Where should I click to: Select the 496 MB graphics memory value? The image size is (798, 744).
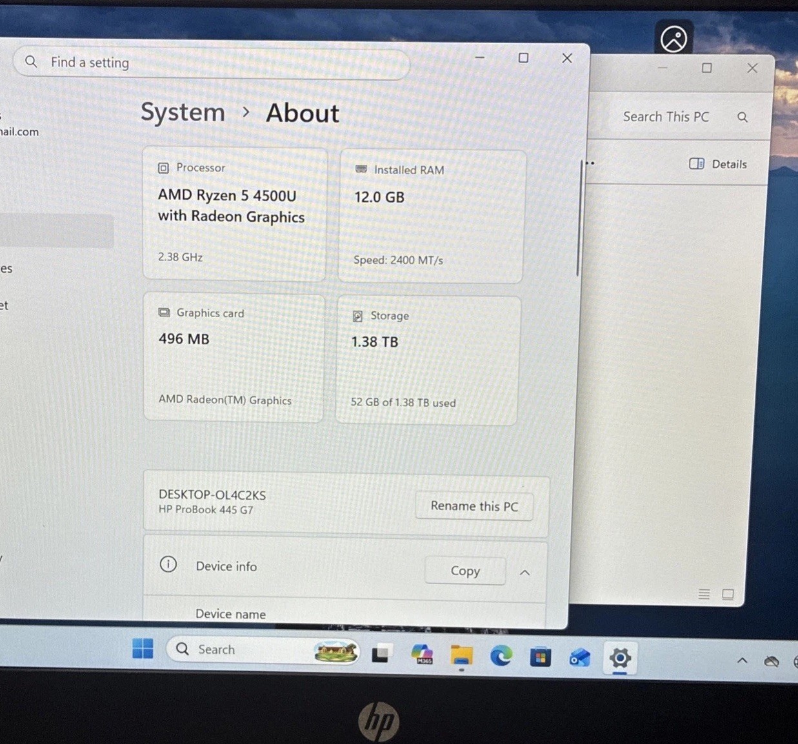tap(184, 339)
